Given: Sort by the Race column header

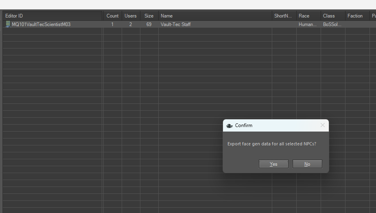Looking at the screenshot, I should click(x=308, y=16).
